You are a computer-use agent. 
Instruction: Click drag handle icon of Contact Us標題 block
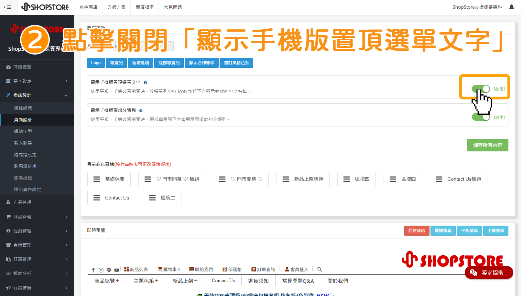coord(439,179)
